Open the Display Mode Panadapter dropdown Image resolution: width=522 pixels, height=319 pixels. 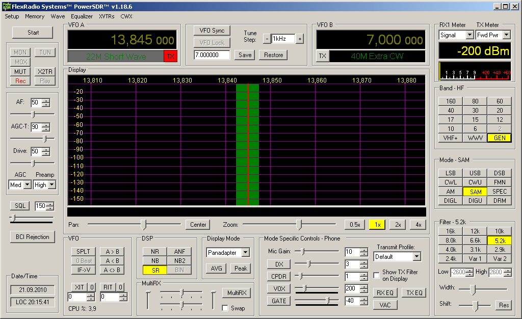coord(245,252)
